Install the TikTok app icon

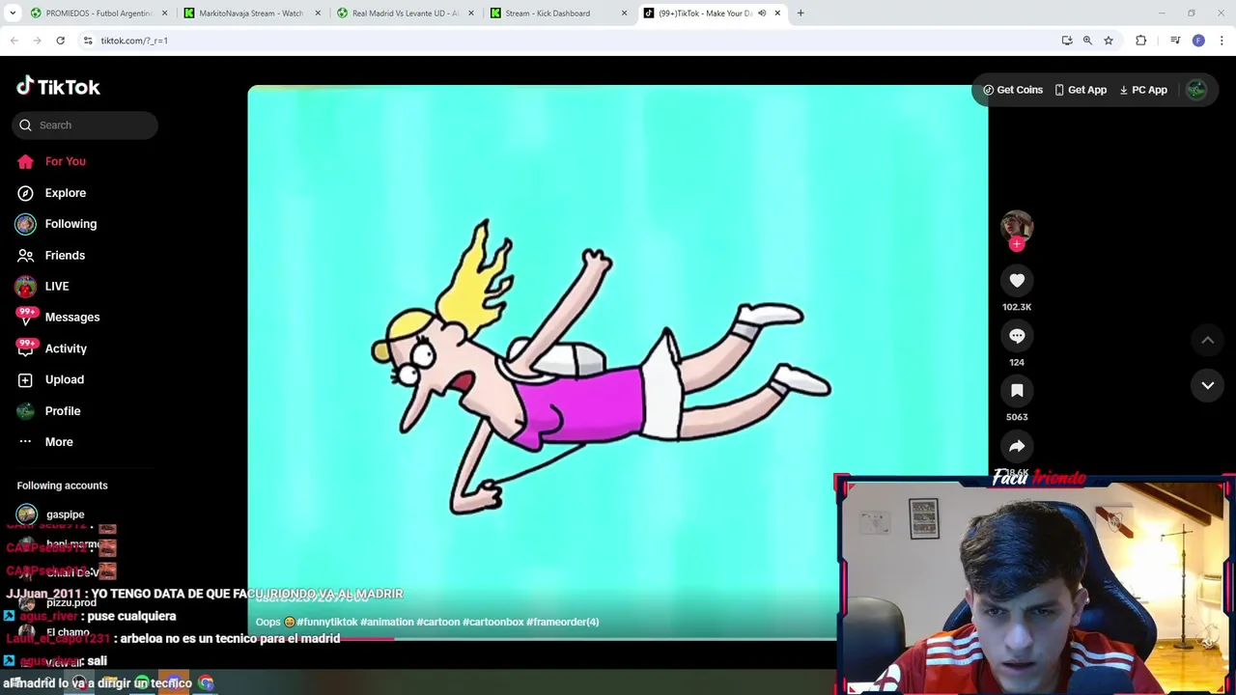(1066, 41)
